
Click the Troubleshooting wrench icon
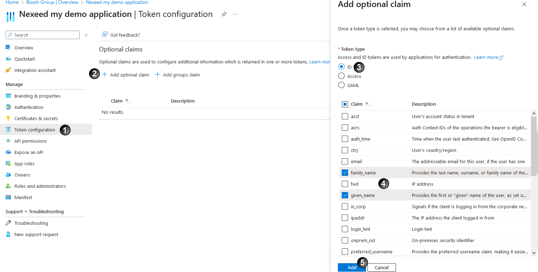coord(8,223)
